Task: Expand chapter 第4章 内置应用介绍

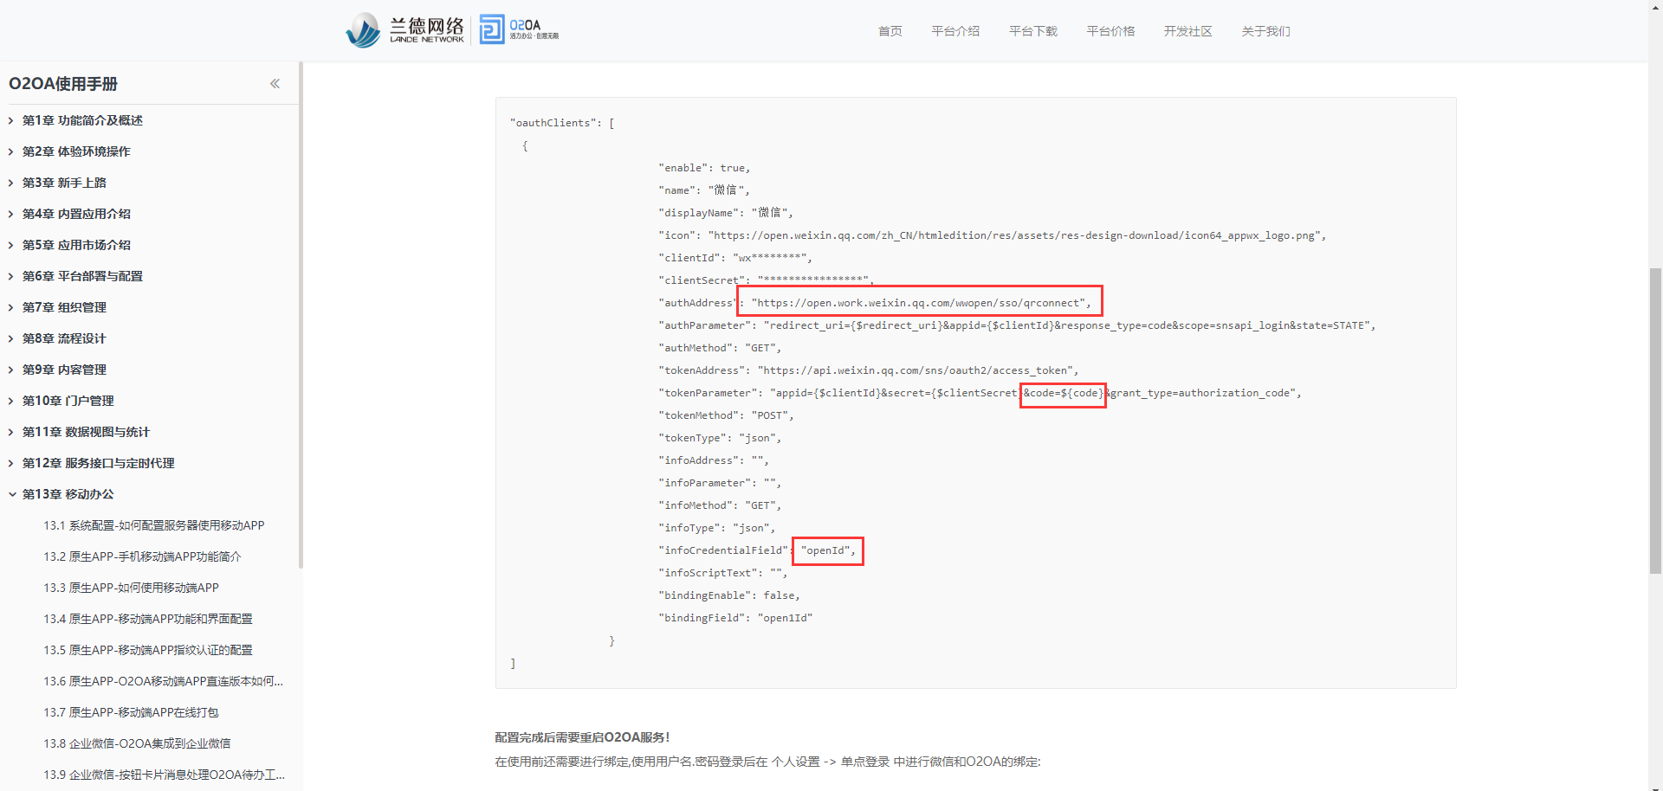Action: [x=11, y=215]
